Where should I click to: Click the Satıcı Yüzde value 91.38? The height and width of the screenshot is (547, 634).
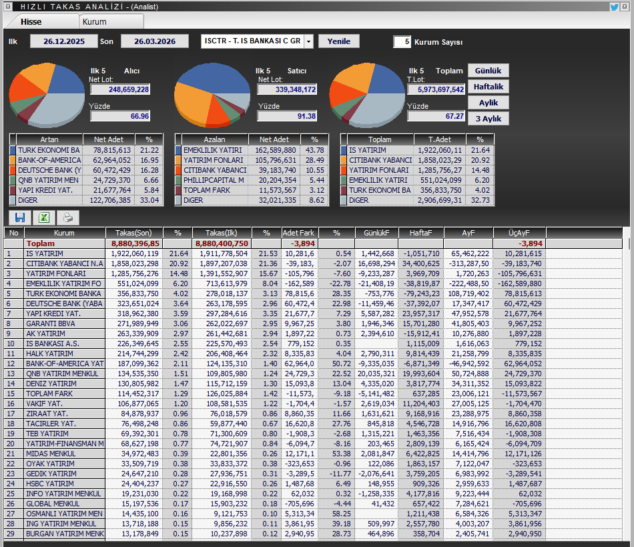coord(287,116)
